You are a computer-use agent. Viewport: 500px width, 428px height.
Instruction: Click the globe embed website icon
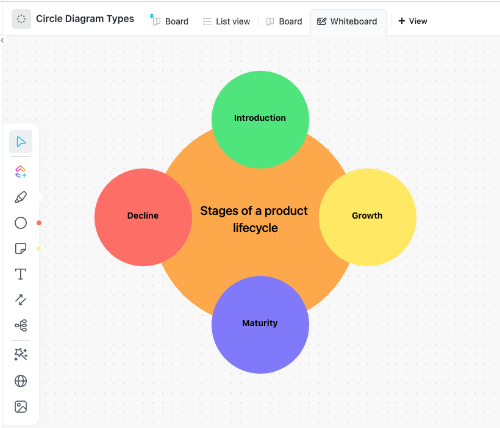[x=21, y=381]
